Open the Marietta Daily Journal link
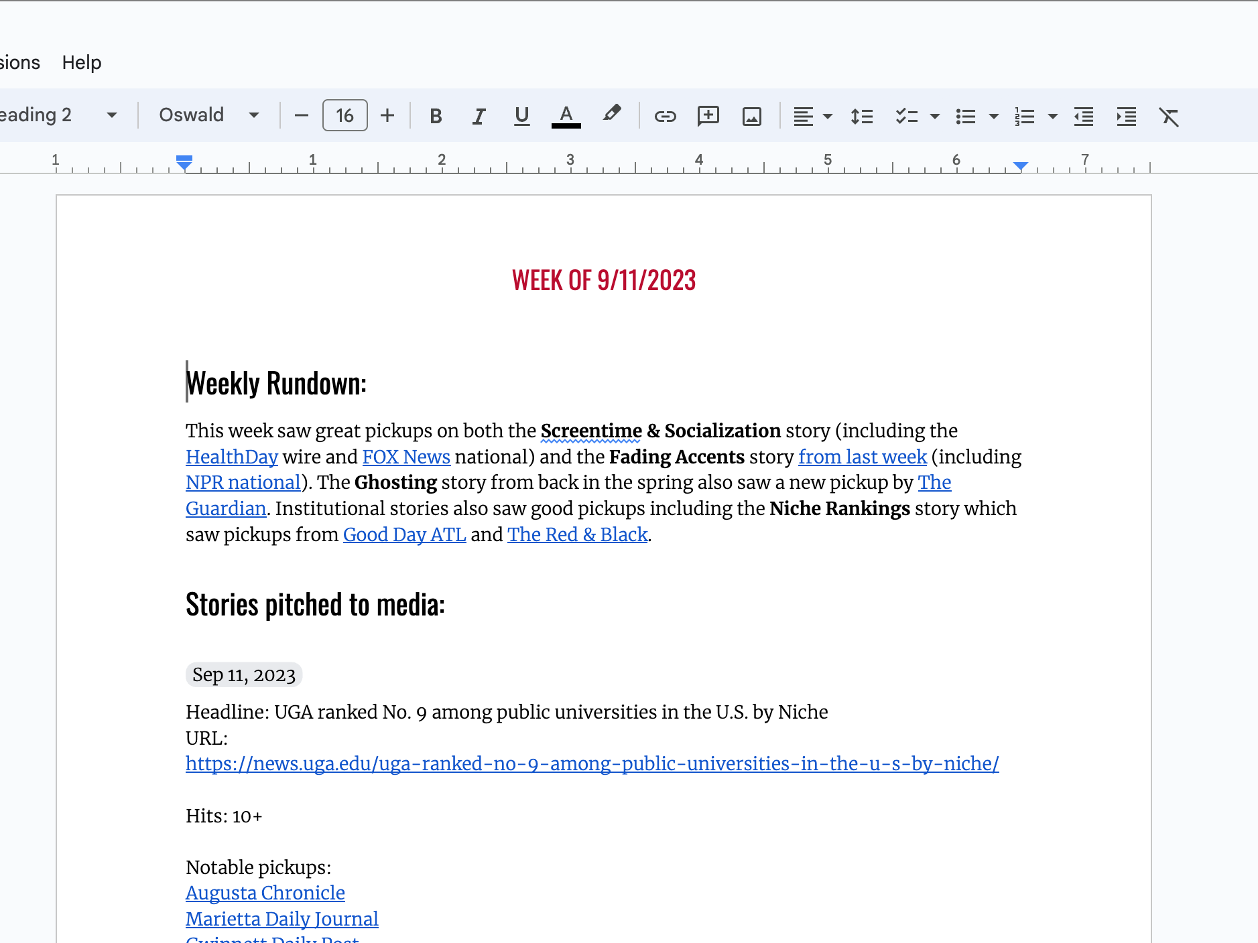Viewport: 1258px width, 943px height. [282, 919]
